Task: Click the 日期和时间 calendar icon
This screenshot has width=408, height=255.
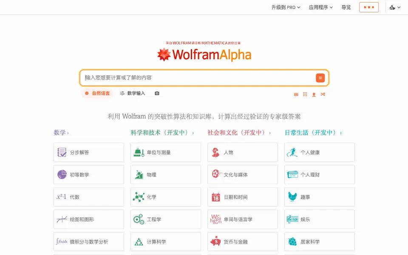Action: tap(216, 197)
